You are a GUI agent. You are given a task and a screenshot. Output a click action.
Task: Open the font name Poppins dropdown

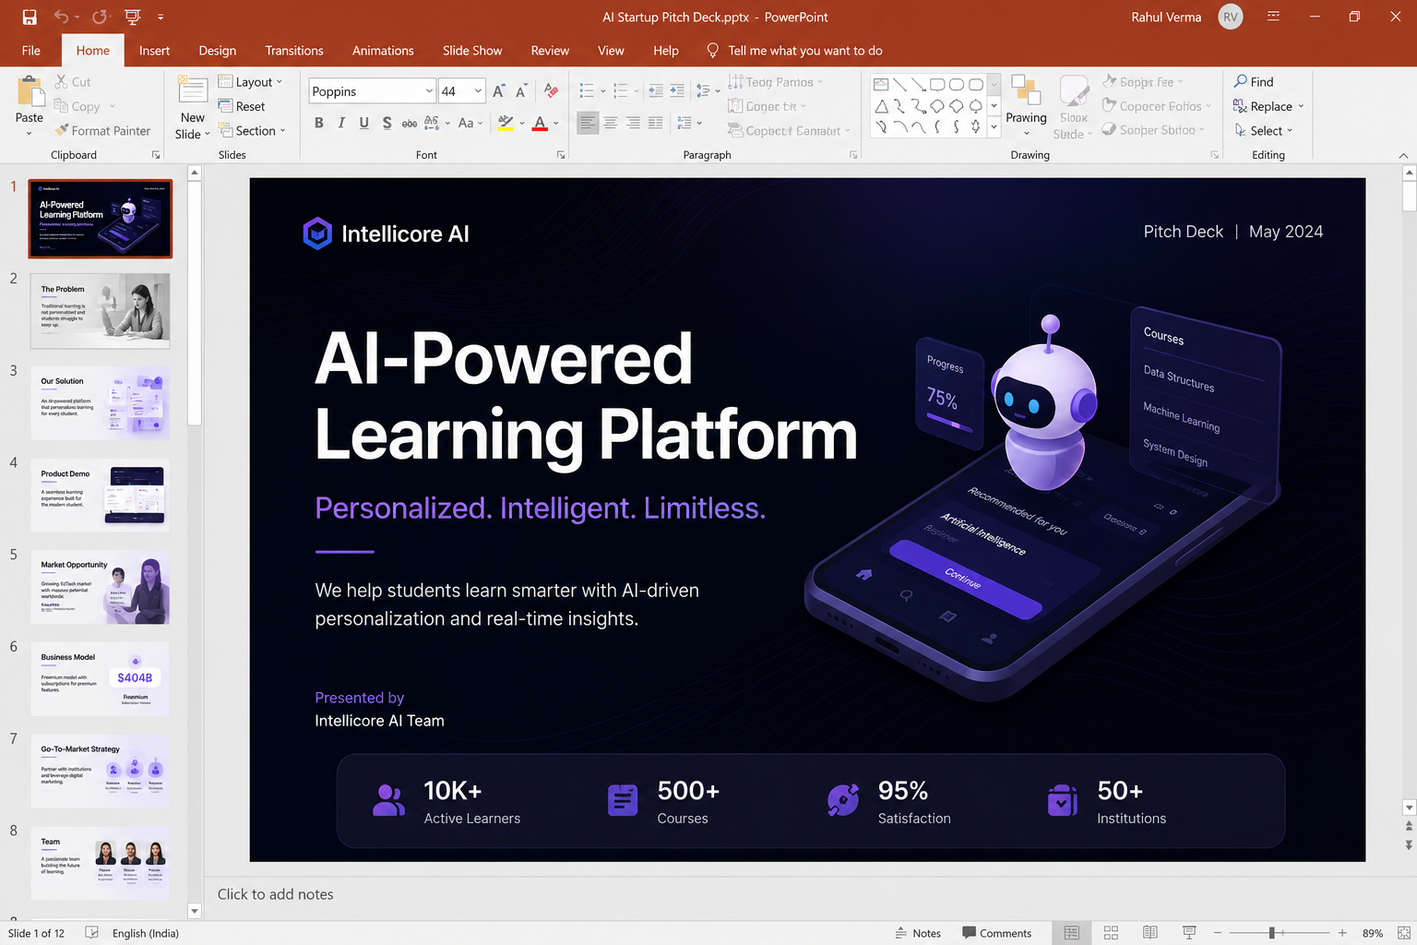point(429,90)
